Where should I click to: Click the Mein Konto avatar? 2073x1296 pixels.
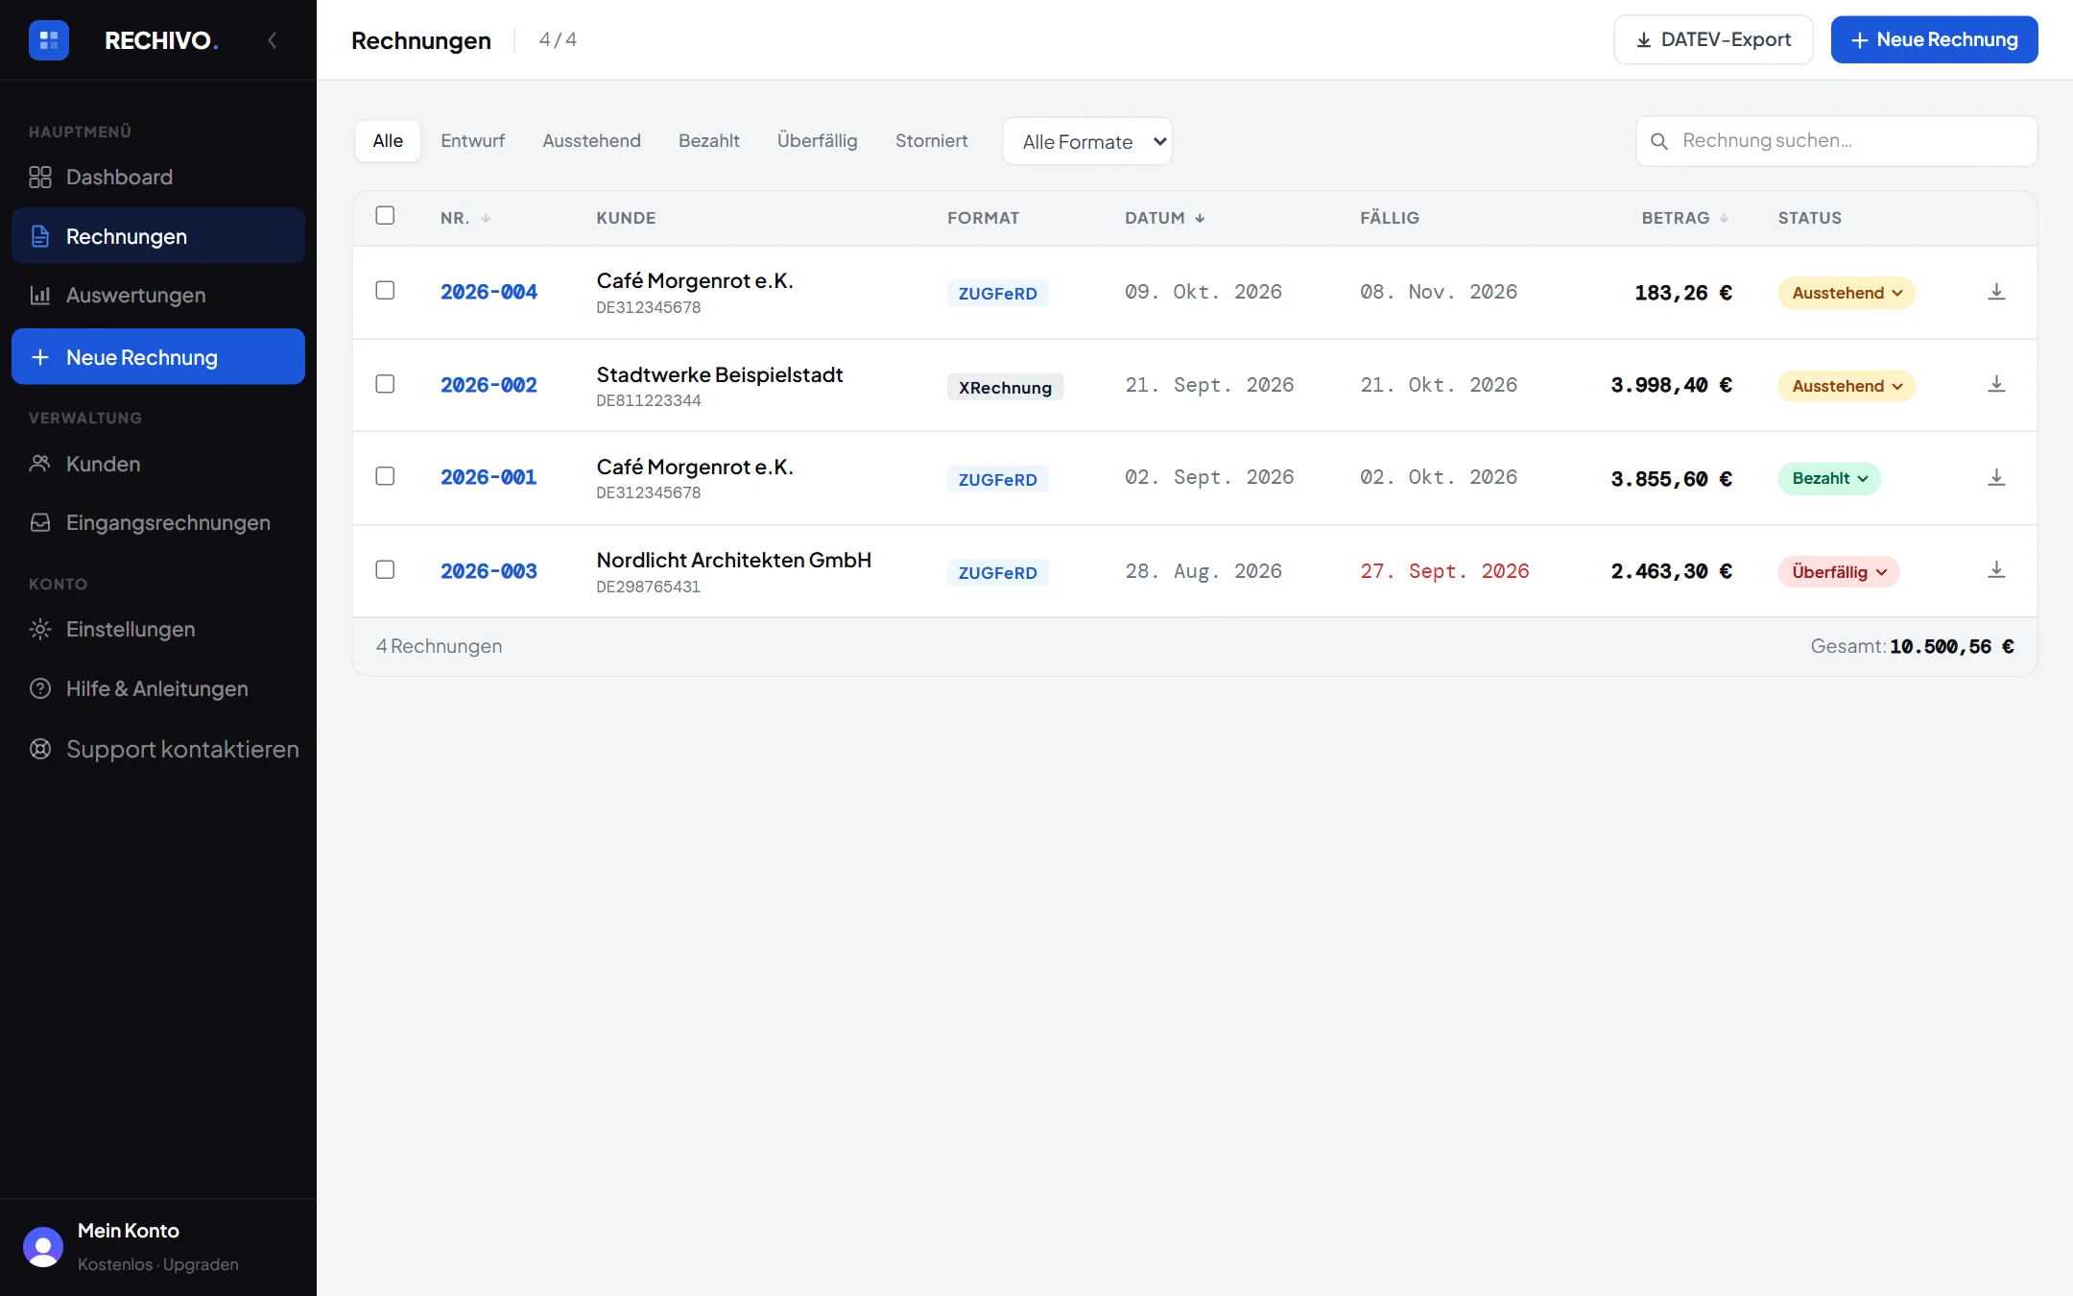43,1247
